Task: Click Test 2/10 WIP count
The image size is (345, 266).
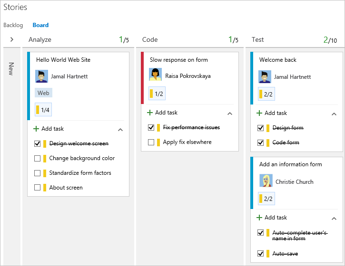Action: point(330,40)
